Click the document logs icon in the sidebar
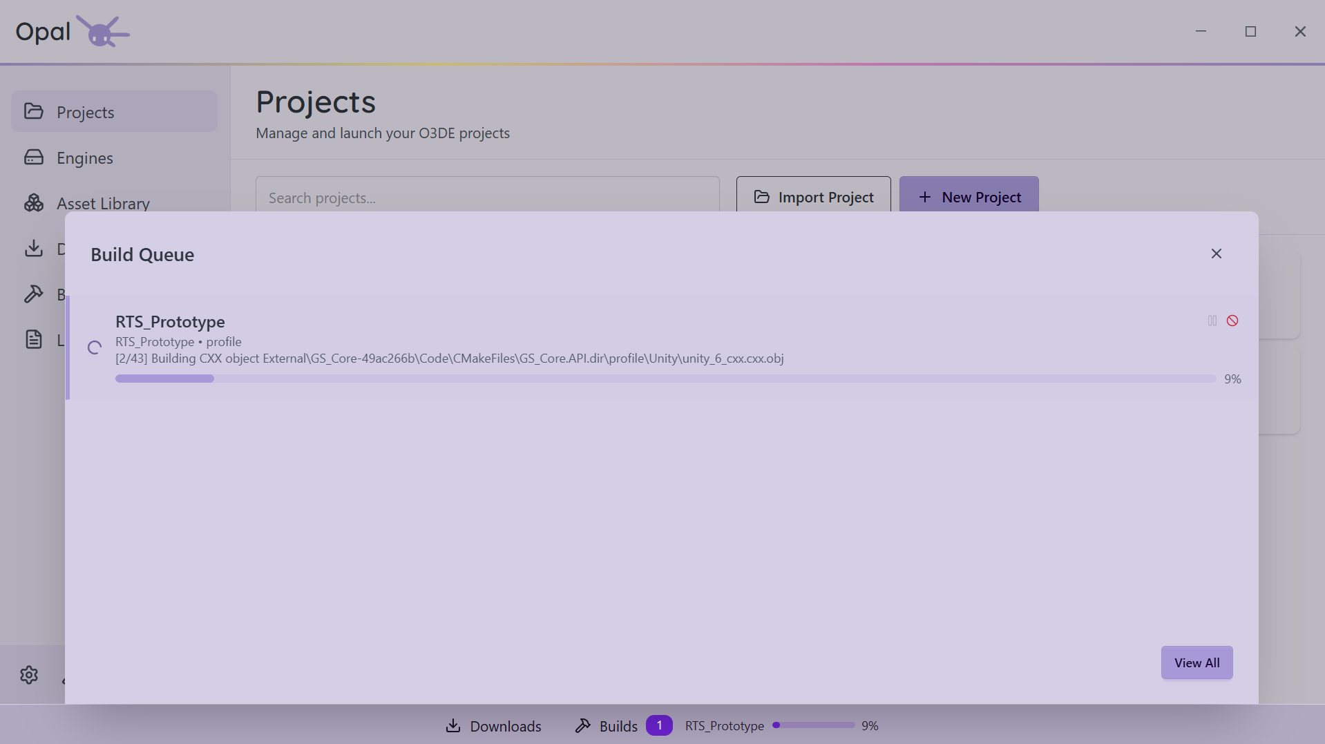The height and width of the screenshot is (744, 1325). (x=34, y=340)
